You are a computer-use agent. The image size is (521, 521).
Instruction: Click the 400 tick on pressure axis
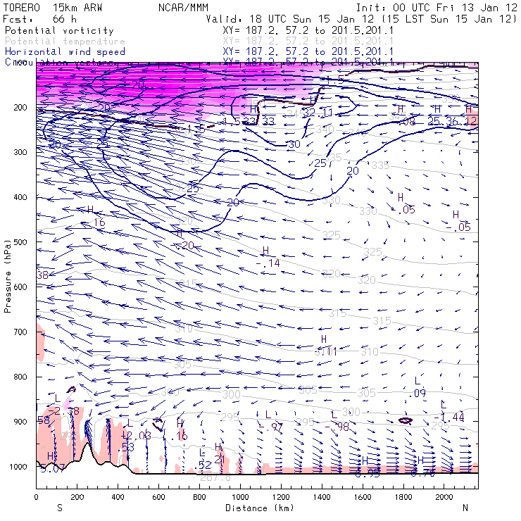[20, 197]
